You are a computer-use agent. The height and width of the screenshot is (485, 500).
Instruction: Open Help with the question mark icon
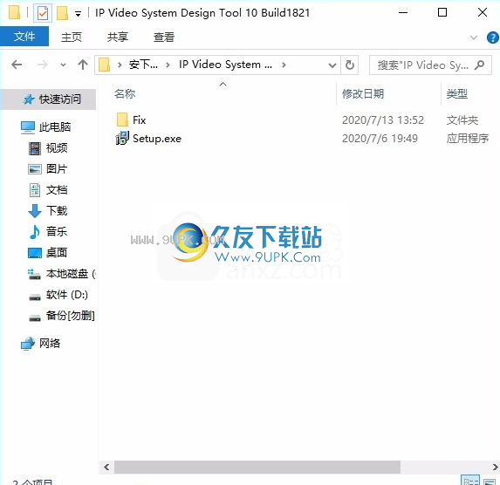pos(493,38)
